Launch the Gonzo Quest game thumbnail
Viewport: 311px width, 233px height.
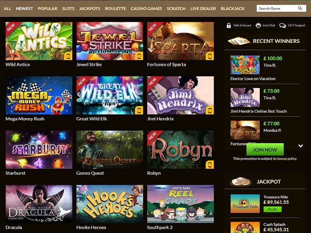click(x=110, y=150)
